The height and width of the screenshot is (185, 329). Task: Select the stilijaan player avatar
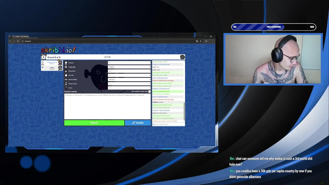click(60, 63)
